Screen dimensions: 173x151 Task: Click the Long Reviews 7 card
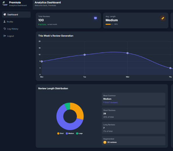click(134, 128)
